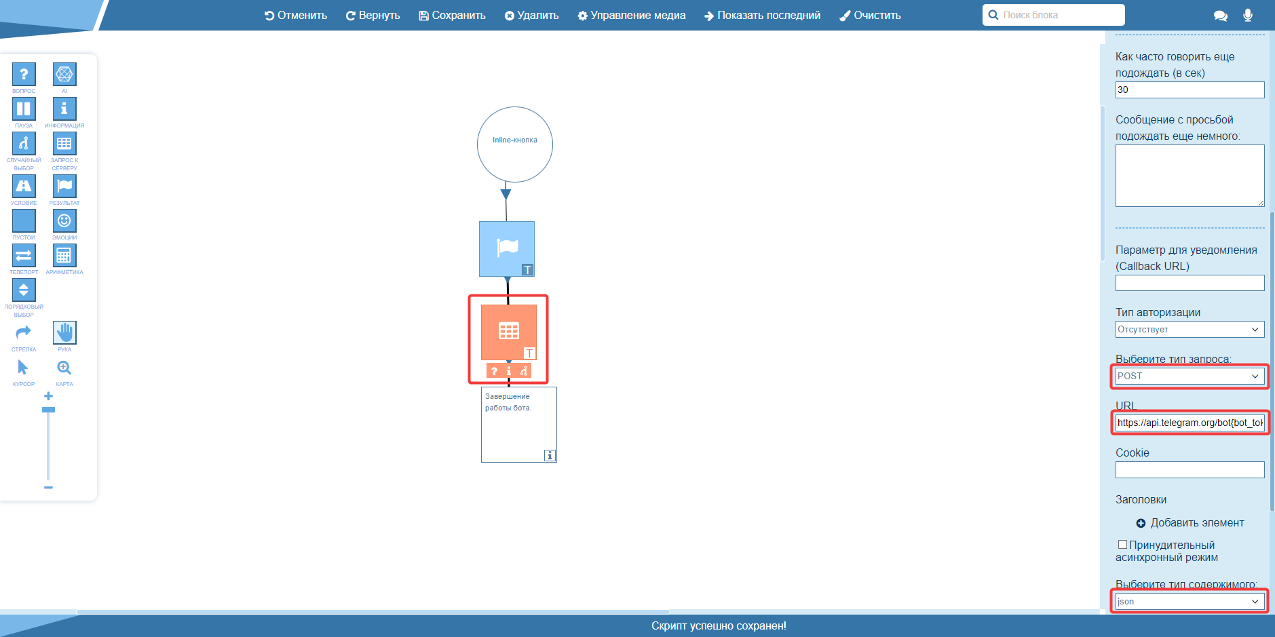Select the Арифметика calculator icon
This screenshot has width=1275, height=637.
[x=64, y=255]
